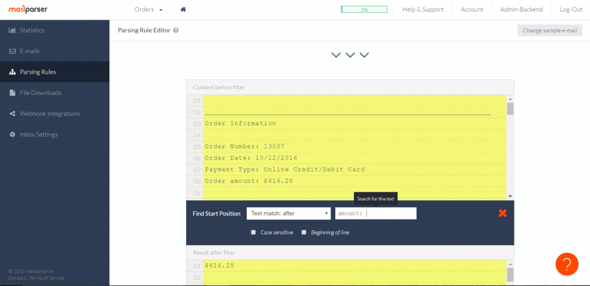Viewport: 590px width, 286px height.
Task: Click the 3% usage progress bar
Action: pyautogui.click(x=364, y=10)
